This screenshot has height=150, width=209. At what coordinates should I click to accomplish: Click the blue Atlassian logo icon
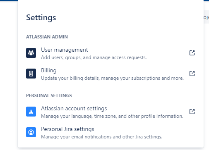[x=31, y=112]
